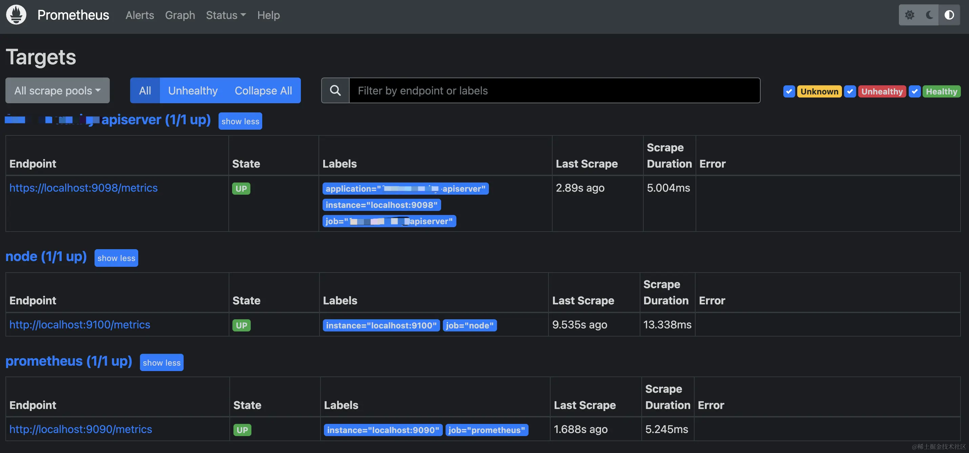The width and height of the screenshot is (969, 453).
Task: Open the Alerts page
Action: [140, 15]
